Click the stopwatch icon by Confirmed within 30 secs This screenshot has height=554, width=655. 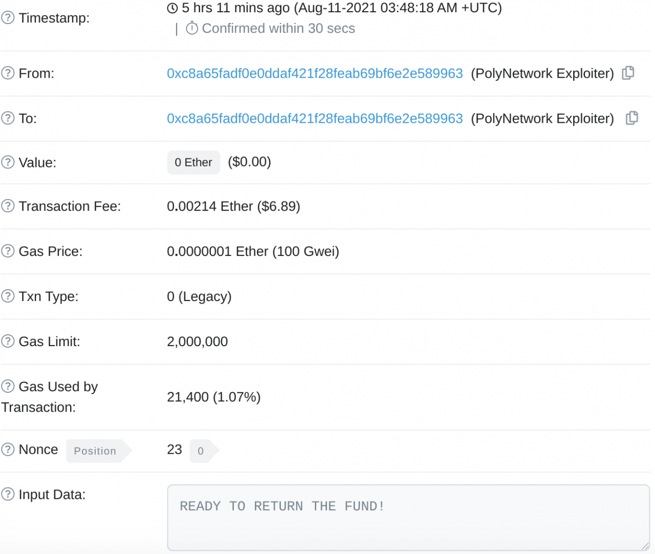tap(192, 28)
